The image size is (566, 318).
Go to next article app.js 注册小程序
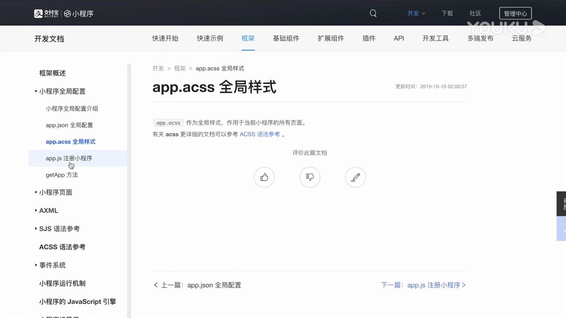pos(424,285)
